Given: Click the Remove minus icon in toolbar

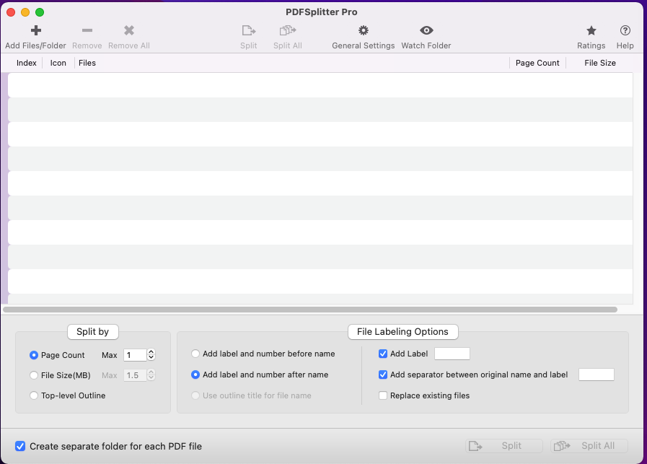Looking at the screenshot, I should pos(87,30).
